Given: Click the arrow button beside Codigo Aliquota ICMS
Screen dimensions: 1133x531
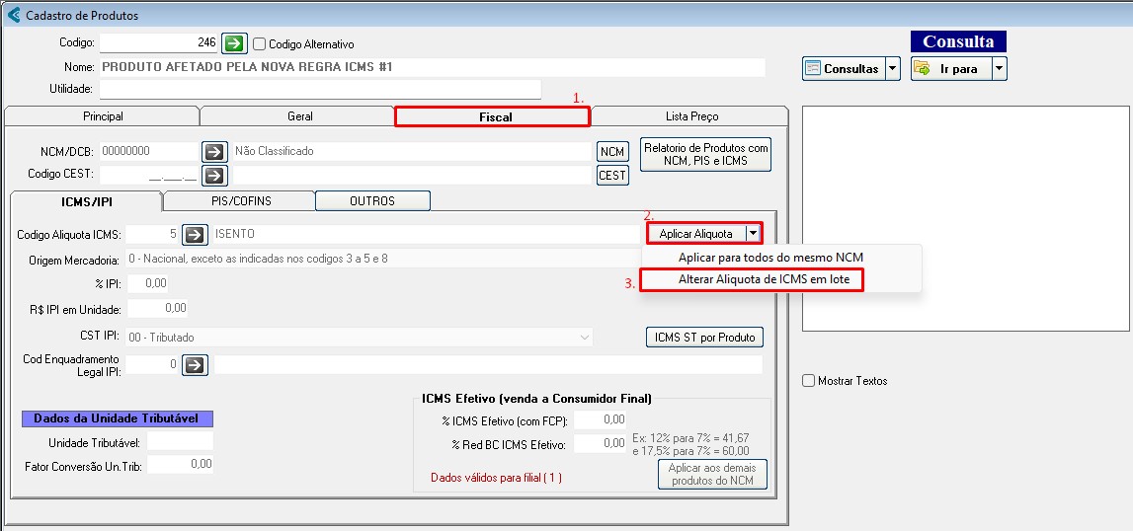Looking at the screenshot, I should pos(194,234).
